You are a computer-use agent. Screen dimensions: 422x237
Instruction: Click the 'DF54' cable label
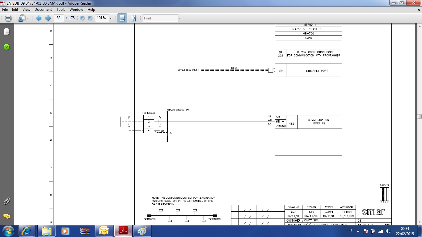coord(234,68)
